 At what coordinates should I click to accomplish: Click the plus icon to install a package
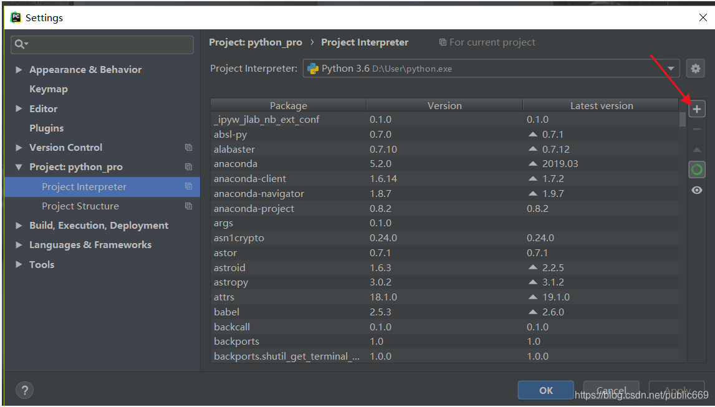click(697, 109)
